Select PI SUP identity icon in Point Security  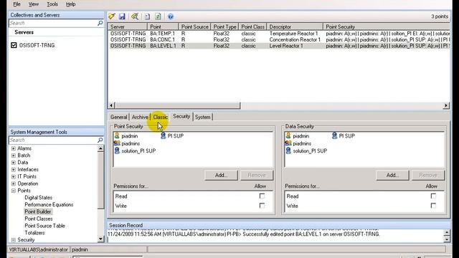(164, 135)
